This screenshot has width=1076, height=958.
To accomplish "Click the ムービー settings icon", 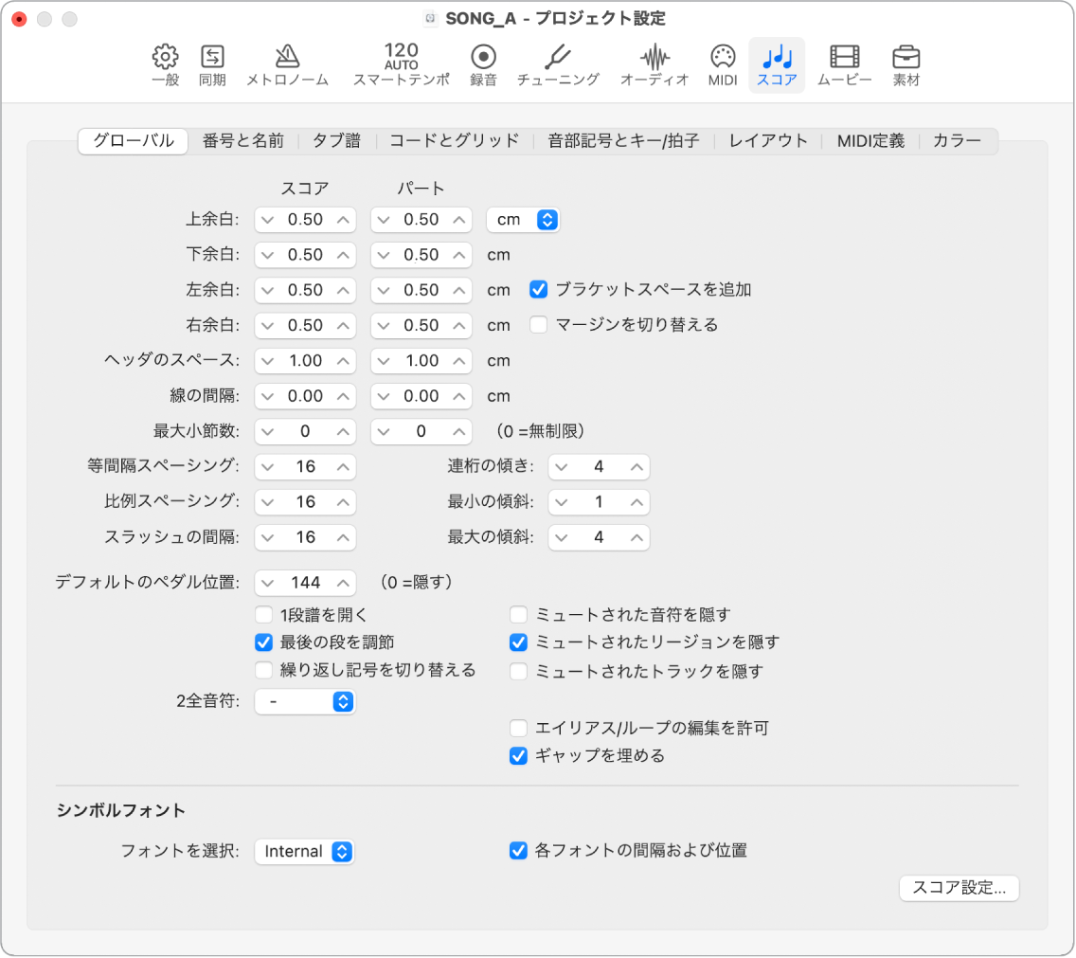I will (x=843, y=63).
